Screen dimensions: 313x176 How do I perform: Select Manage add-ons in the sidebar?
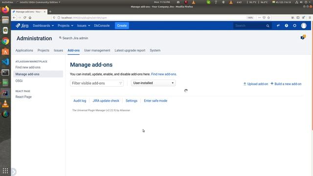click(x=38, y=74)
